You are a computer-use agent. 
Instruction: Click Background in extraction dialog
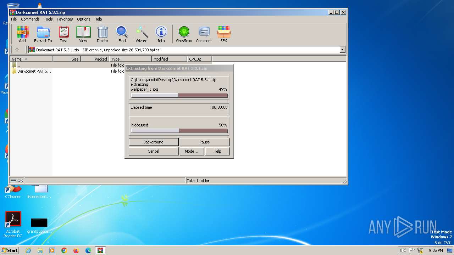tap(153, 142)
